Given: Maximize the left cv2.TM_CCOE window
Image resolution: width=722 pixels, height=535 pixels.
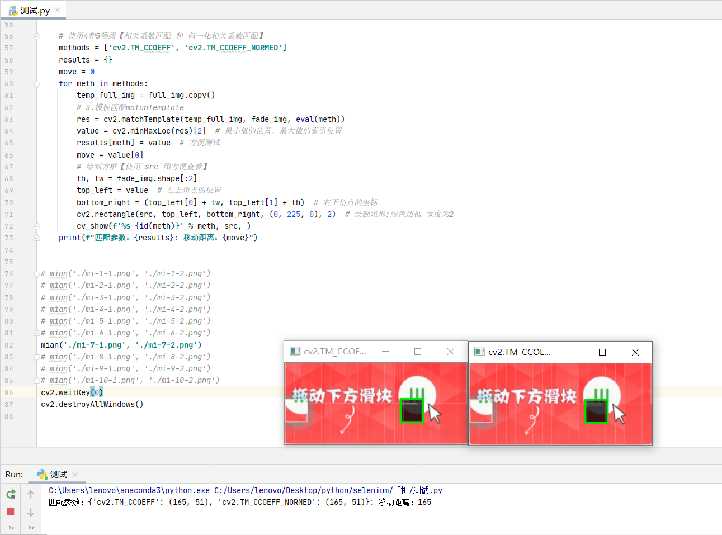Looking at the screenshot, I should (x=418, y=352).
